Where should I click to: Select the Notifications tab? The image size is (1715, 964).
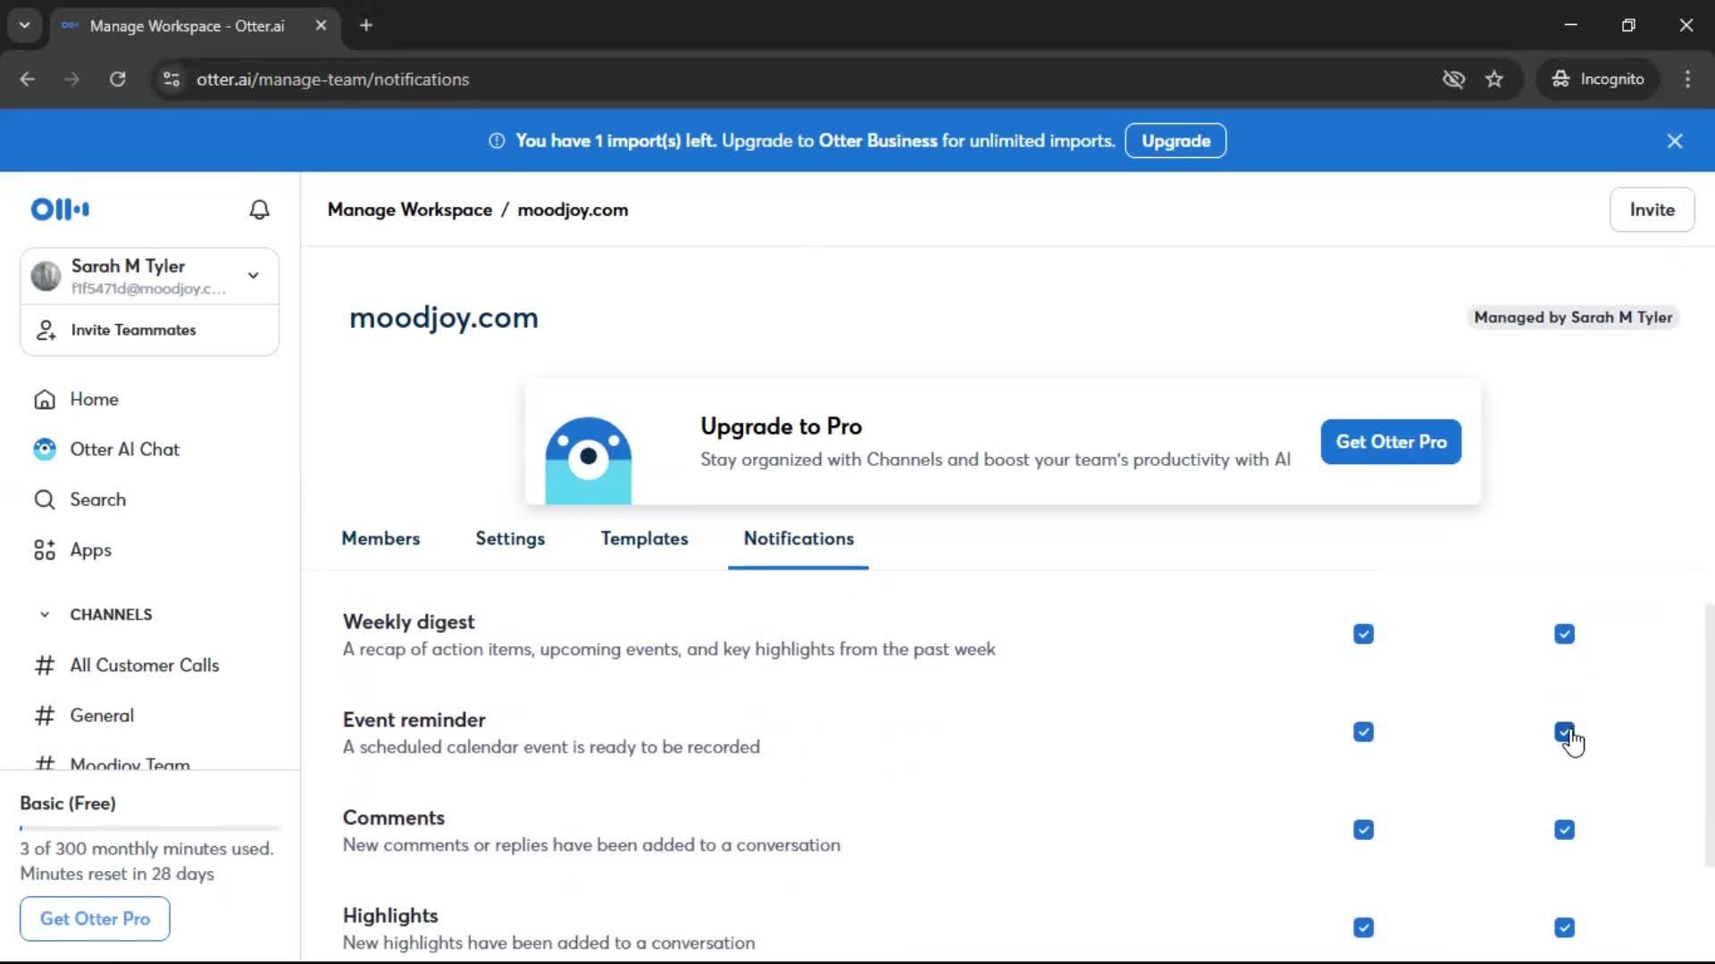click(799, 538)
